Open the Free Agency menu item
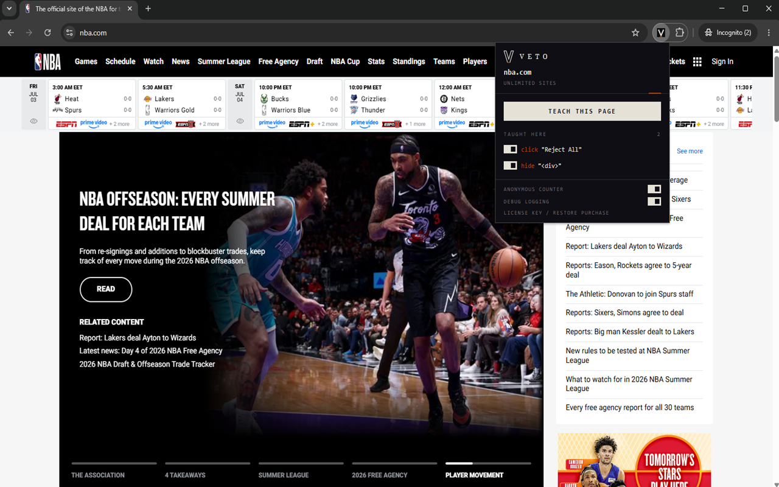 (278, 61)
